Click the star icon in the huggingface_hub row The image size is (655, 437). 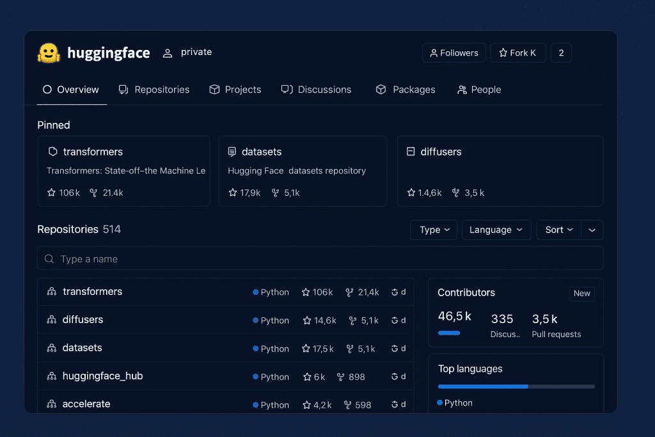(307, 377)
